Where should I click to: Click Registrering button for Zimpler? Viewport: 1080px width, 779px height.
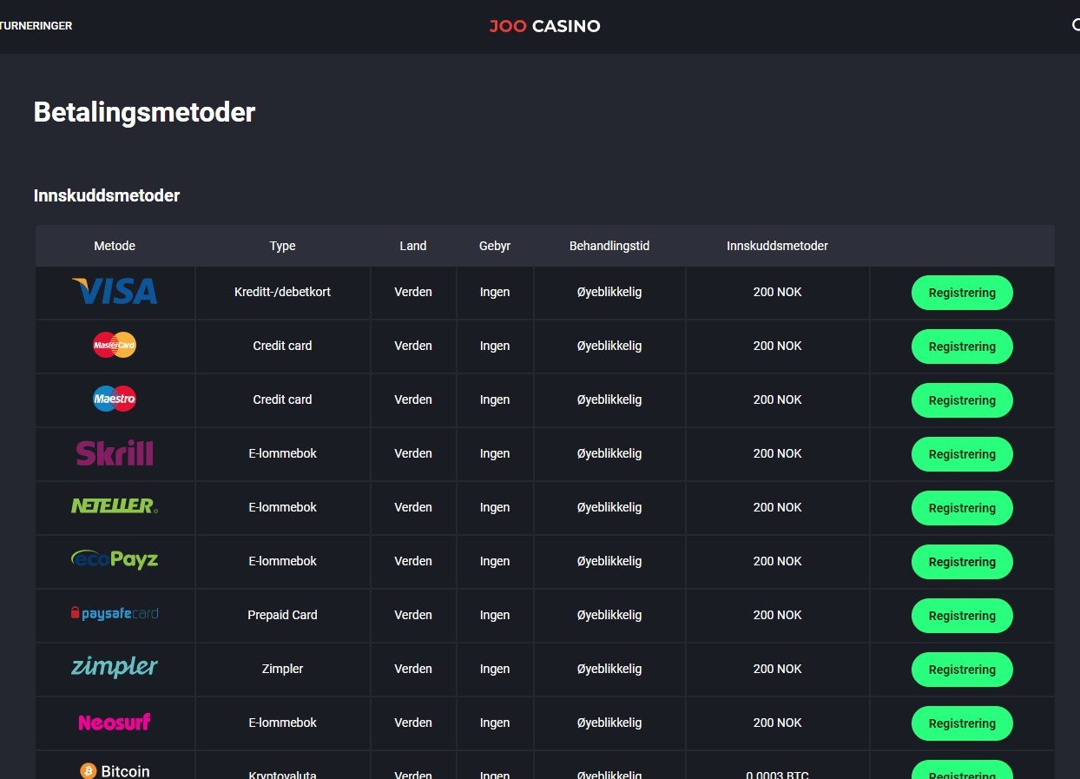pyautogui.click(x=962, y=670)
